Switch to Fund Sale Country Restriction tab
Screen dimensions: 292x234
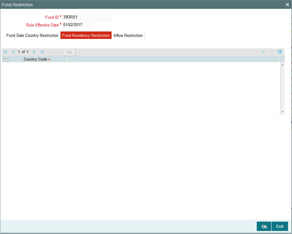pyautogui.click(x=32, y=35)
